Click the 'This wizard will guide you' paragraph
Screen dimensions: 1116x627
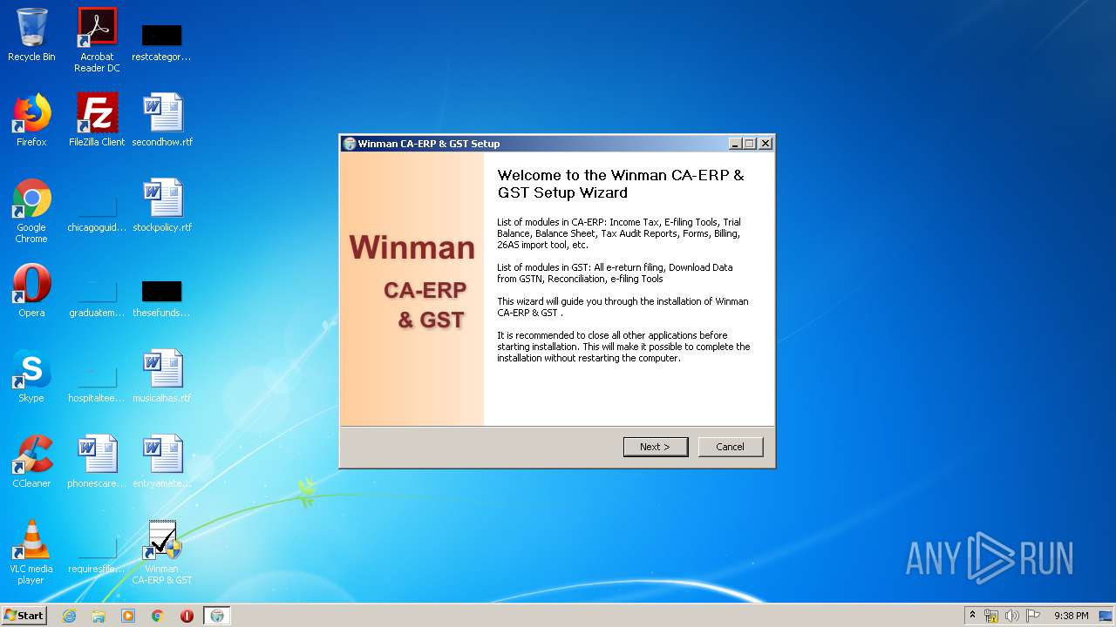tap(623, 307)
